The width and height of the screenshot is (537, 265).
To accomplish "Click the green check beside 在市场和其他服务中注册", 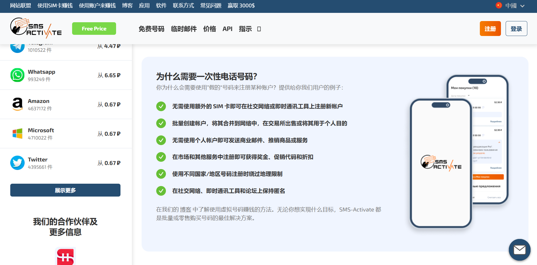I will tap(161, 157).
